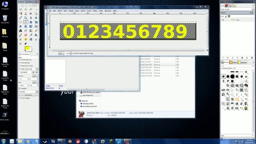Pick the star shaped brush
This screenshot has height=144, width=256.
coord(237,76)
